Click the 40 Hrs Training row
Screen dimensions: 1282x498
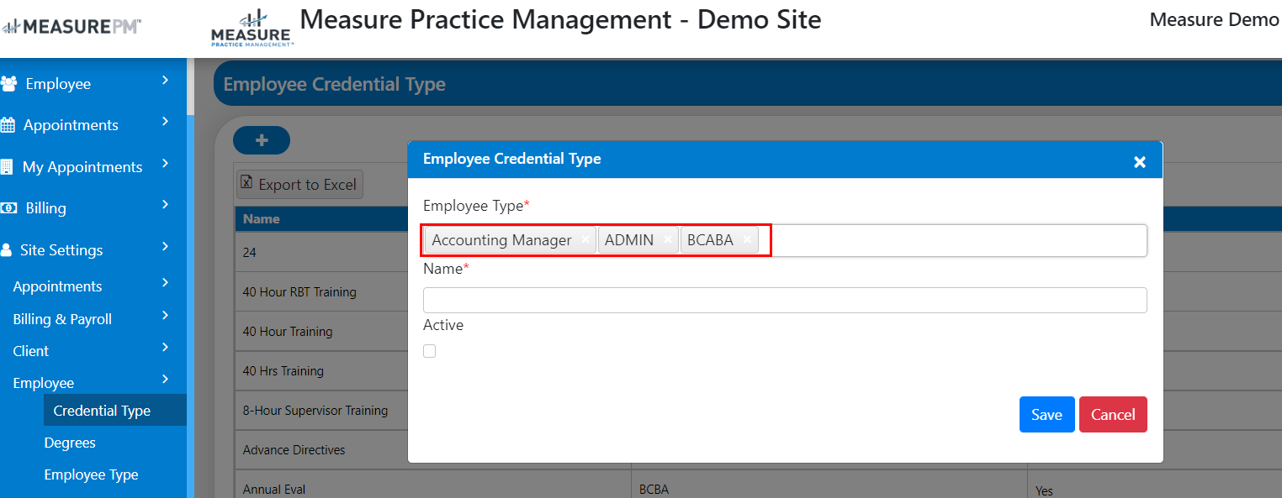[283, 371]
